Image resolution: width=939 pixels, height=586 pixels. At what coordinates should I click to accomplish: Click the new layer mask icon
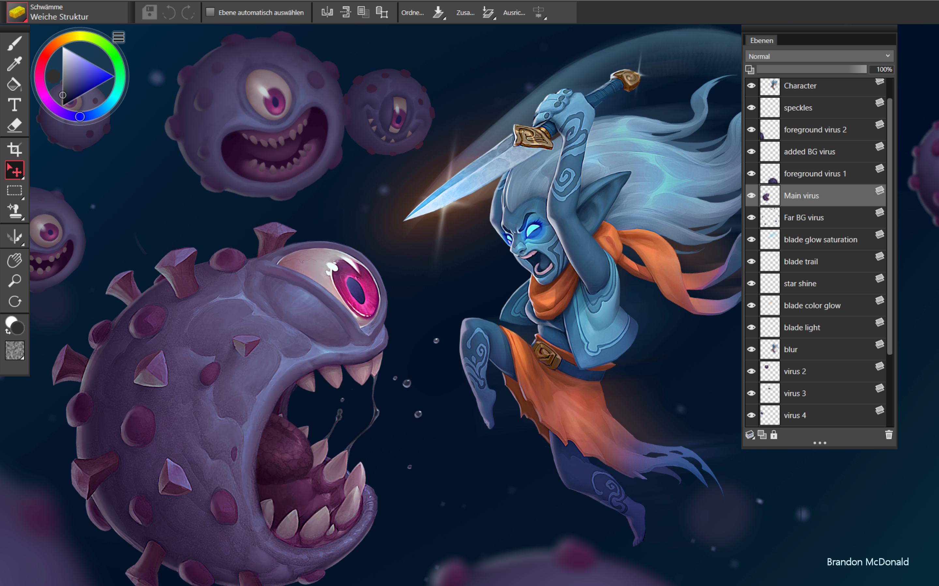[x=762, y=435]
